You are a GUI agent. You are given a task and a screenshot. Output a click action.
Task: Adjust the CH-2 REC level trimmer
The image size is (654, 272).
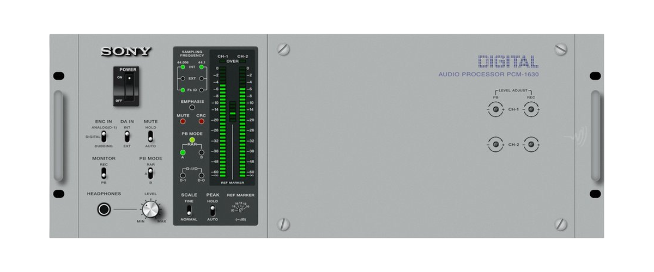coord(531,145)
